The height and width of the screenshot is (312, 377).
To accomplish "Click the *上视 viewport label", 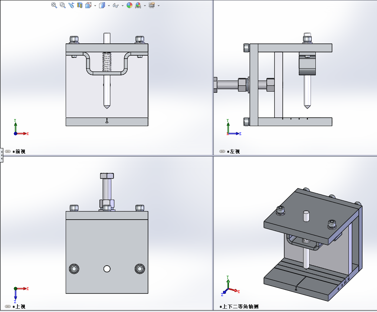I will 19,306.
